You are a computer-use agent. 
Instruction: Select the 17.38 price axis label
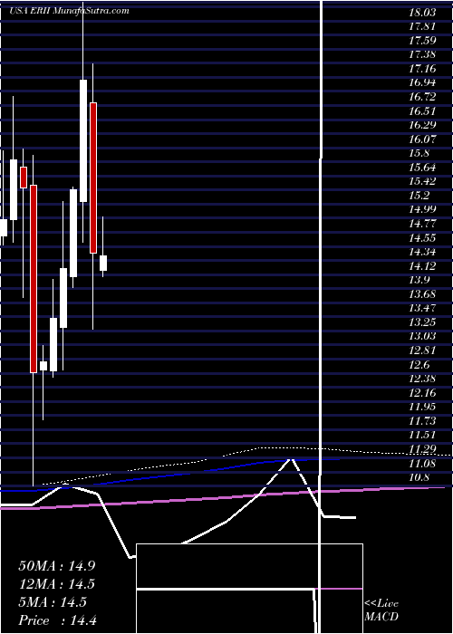pyautogui.click(x=423, y=54)
